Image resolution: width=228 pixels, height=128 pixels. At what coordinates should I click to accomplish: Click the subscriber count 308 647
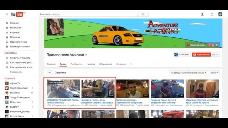click(215, 54)
